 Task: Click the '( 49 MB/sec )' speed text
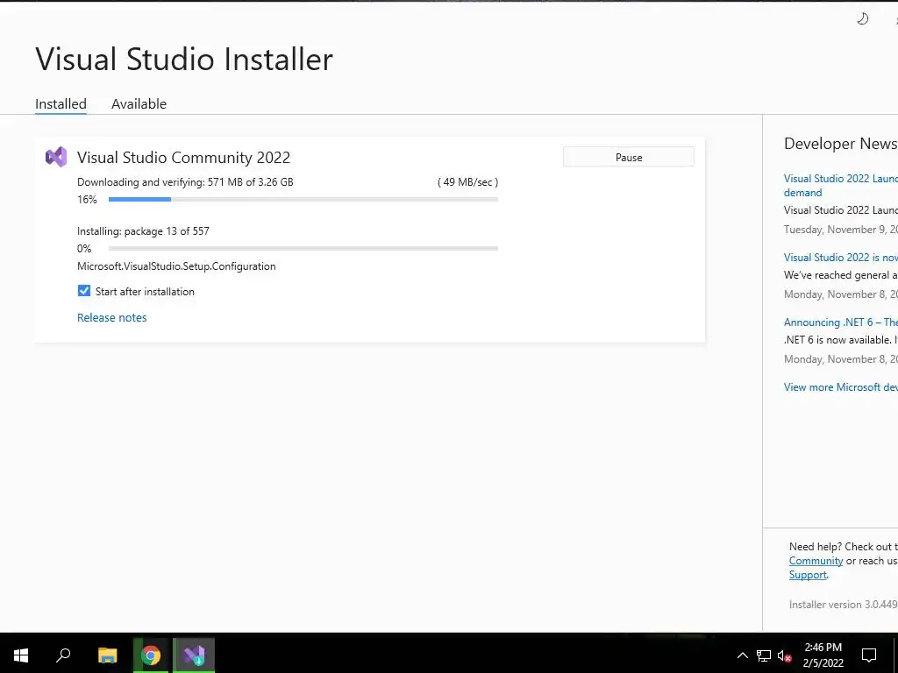pyautogui.click(x=468, y=182)
